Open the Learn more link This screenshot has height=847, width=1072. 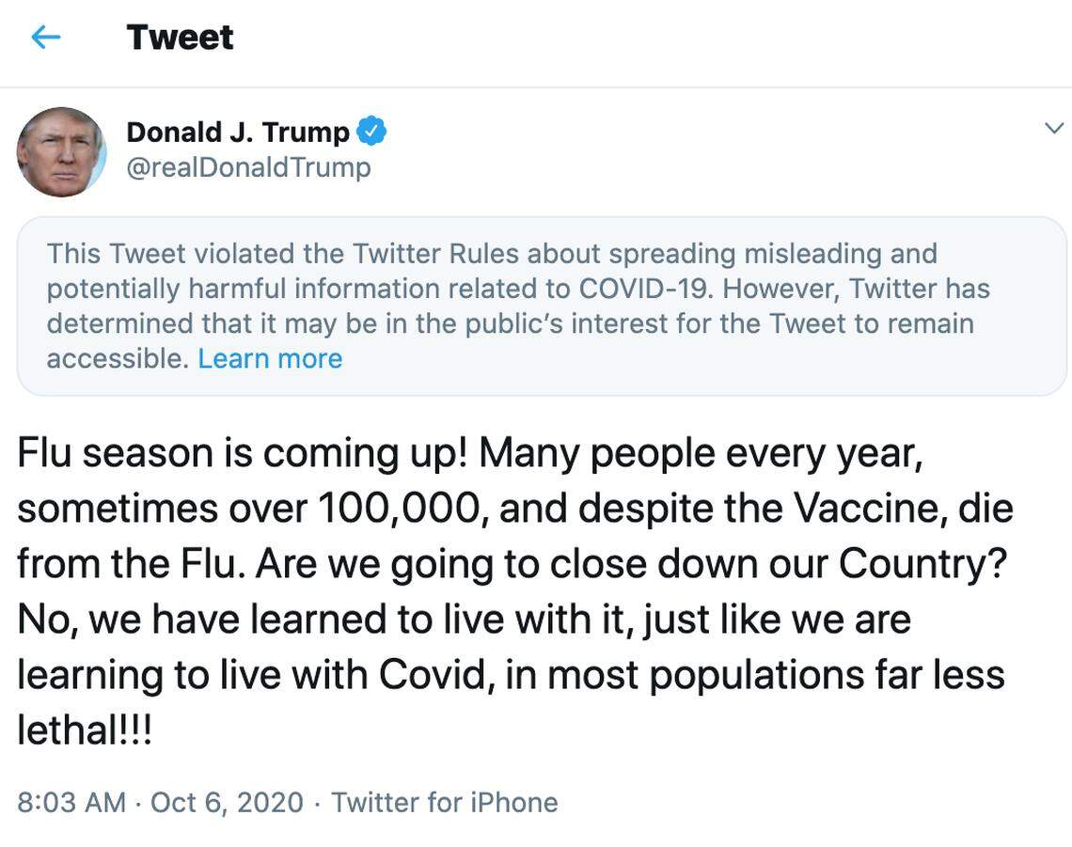pyautogui.click(x=270, y=358)
